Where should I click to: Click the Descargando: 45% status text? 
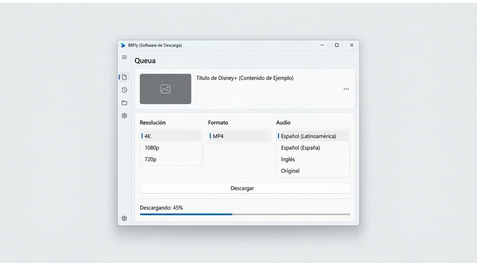tap(161, 208)
